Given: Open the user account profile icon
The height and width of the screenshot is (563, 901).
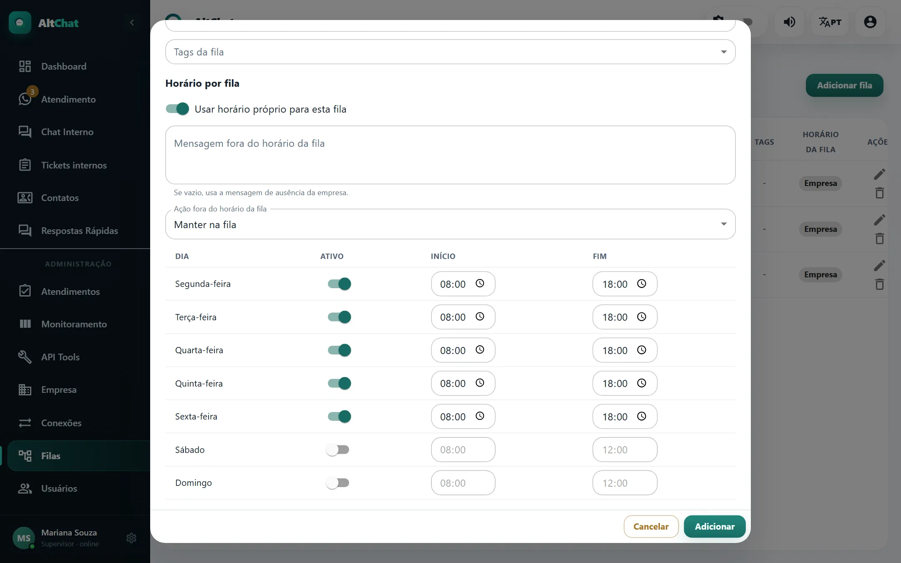Looking at the screenshot, I should (870, 22).
